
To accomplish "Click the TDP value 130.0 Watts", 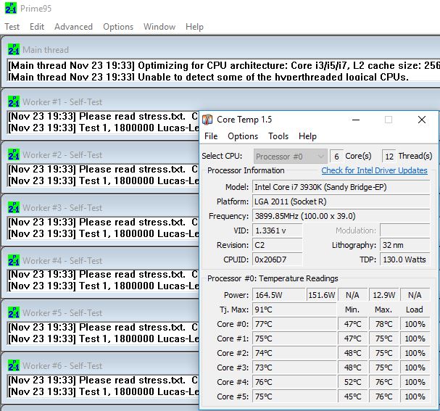I will point(405,260).
